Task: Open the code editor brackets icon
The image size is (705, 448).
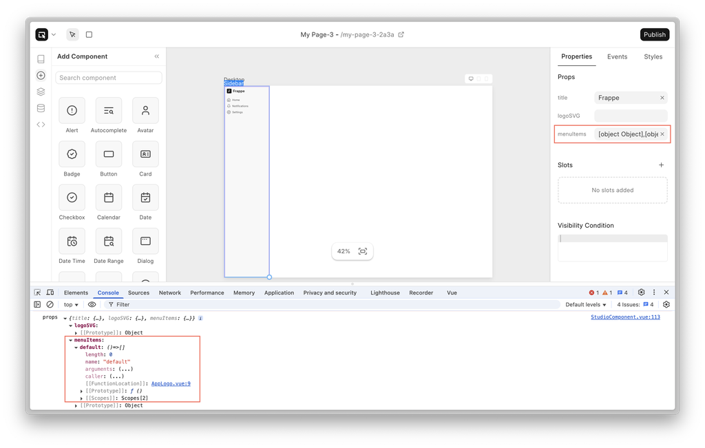Action: [x=41, y=125]
